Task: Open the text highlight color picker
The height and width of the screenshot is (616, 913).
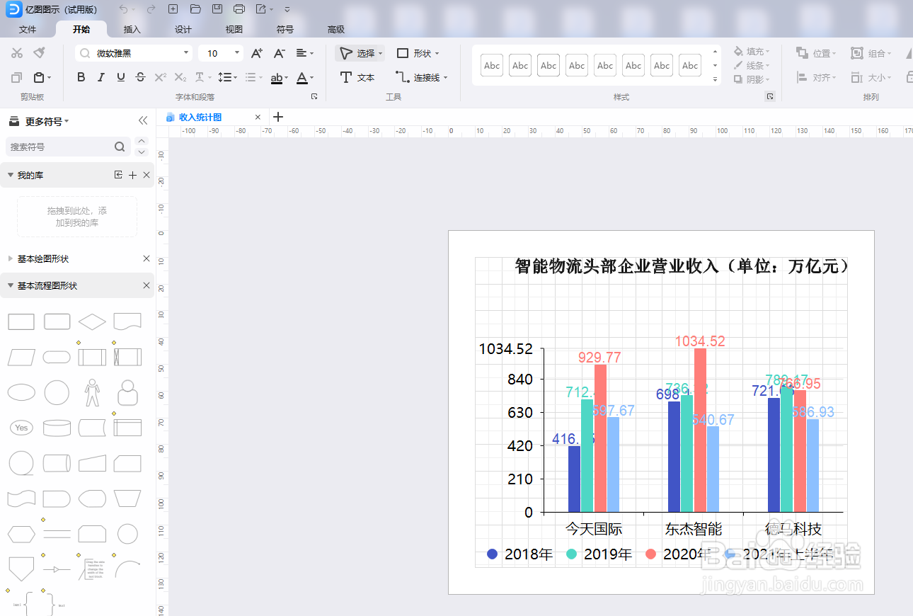Action: point(279,77)
